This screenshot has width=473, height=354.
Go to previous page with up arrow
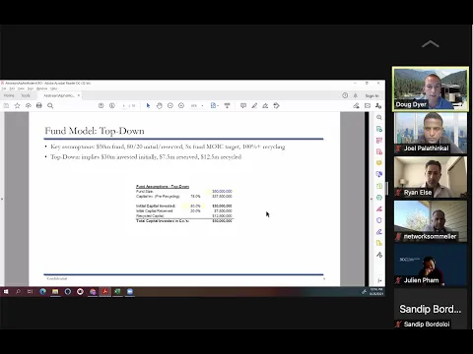101,105
